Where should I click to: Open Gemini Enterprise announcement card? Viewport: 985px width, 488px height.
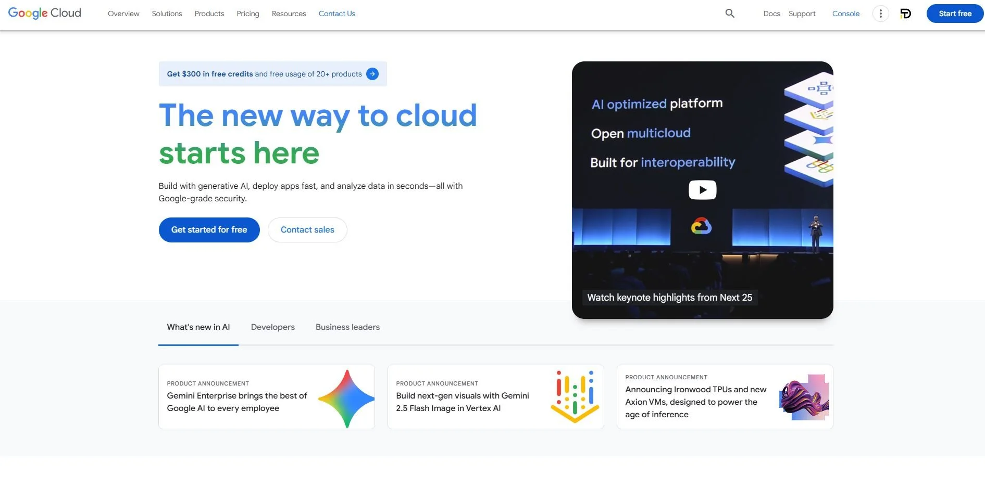tap(266, 397)
